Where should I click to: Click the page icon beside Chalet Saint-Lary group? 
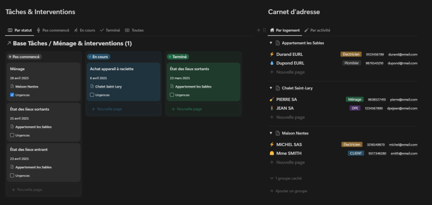(278, 88)
